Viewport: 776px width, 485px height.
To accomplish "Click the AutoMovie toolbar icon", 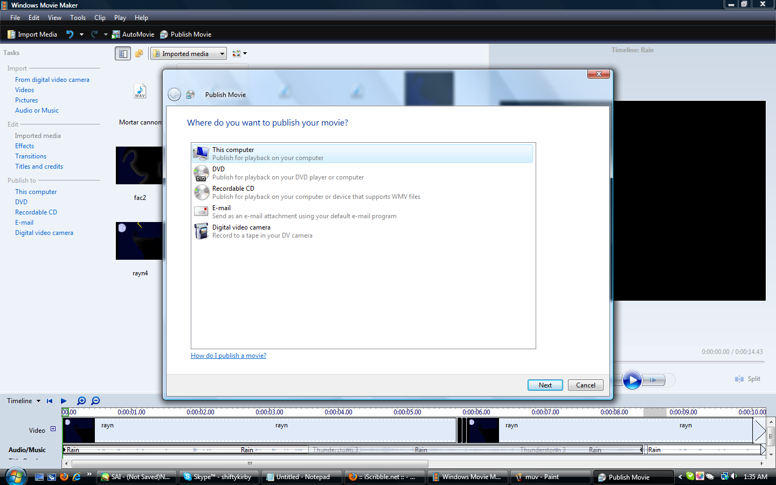I will tap(116, 34).
